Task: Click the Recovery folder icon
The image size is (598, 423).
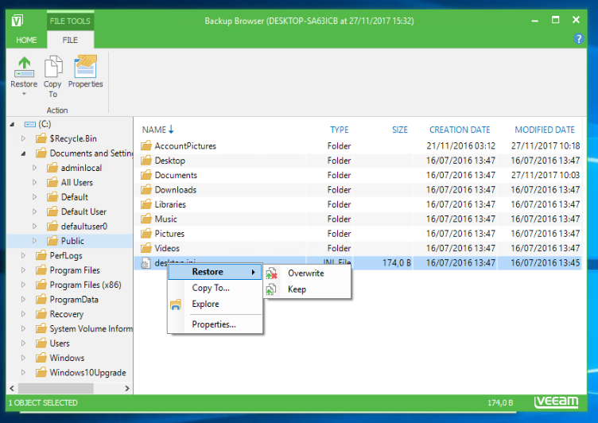Action: 41,314
